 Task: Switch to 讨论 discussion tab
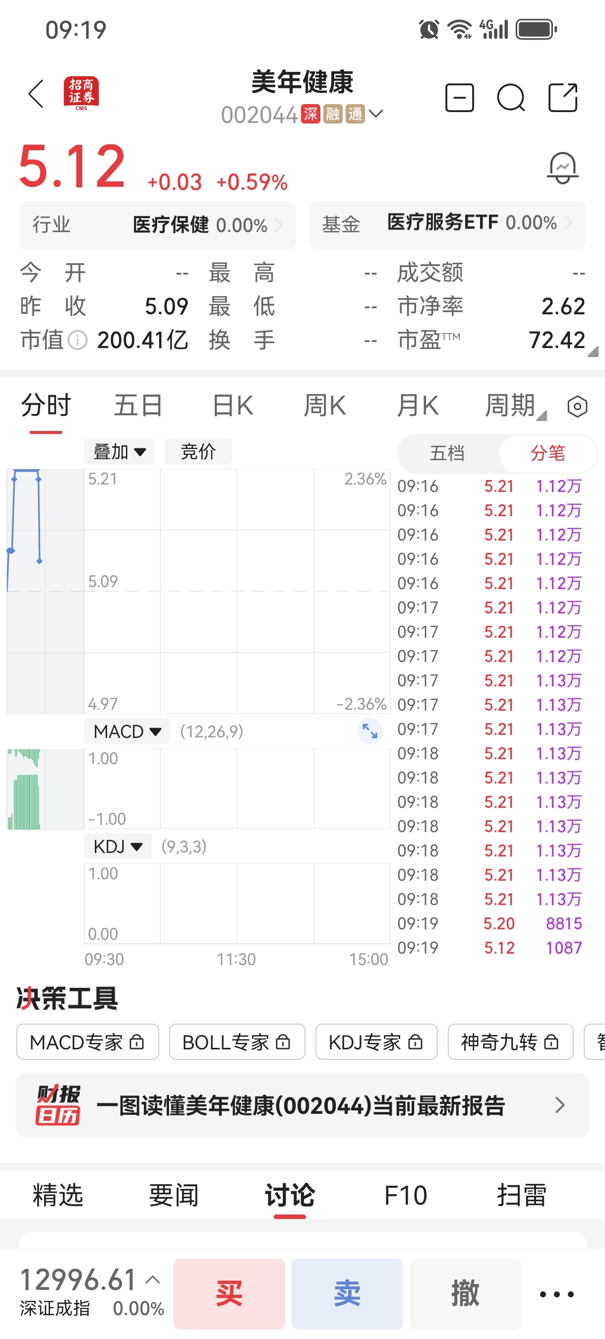[x=290, y=1195]
